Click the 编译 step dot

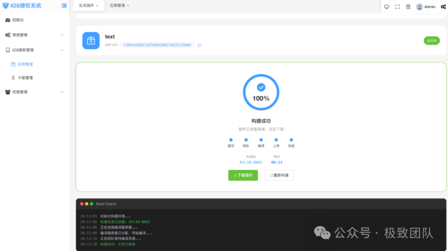point(261,140)
